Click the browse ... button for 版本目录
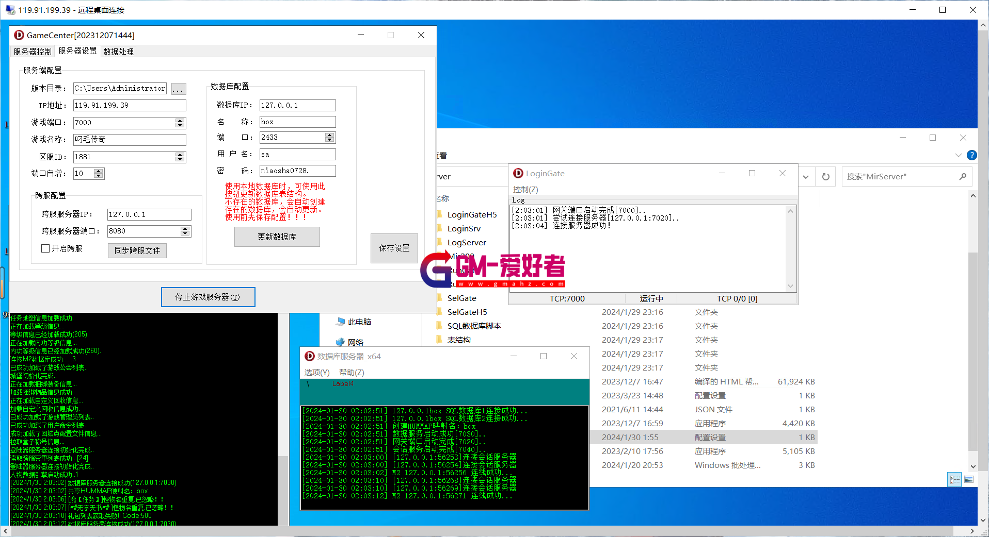 tap(178, 89)
